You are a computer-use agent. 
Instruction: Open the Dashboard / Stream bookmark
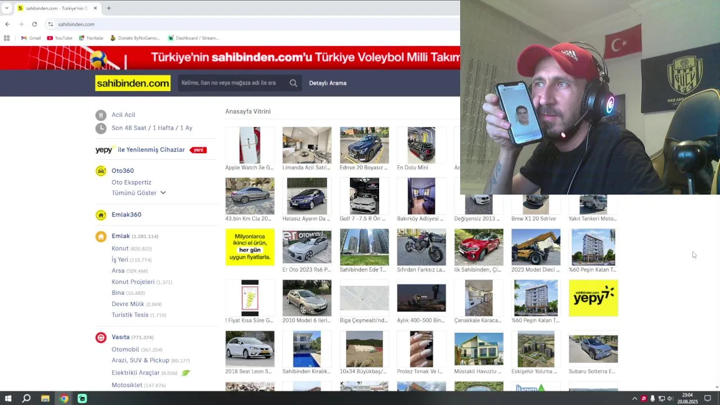[x=193, y=38]
